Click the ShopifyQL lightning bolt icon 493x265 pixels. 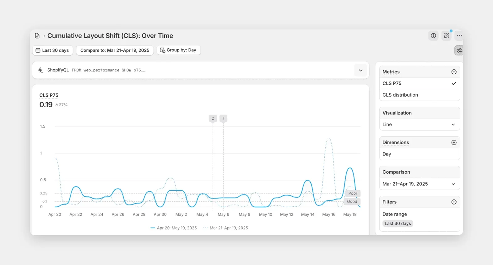tap(41, 70)
